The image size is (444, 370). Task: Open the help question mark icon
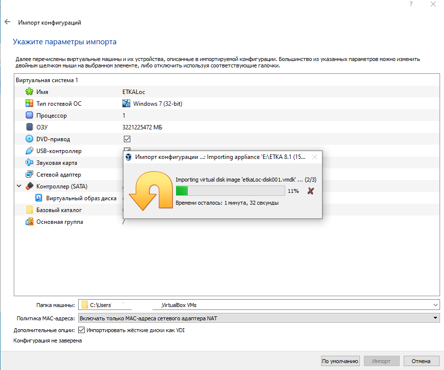pos(411,4)
